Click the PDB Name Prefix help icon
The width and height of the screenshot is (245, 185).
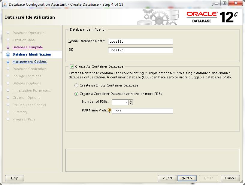tap(109, 111)
